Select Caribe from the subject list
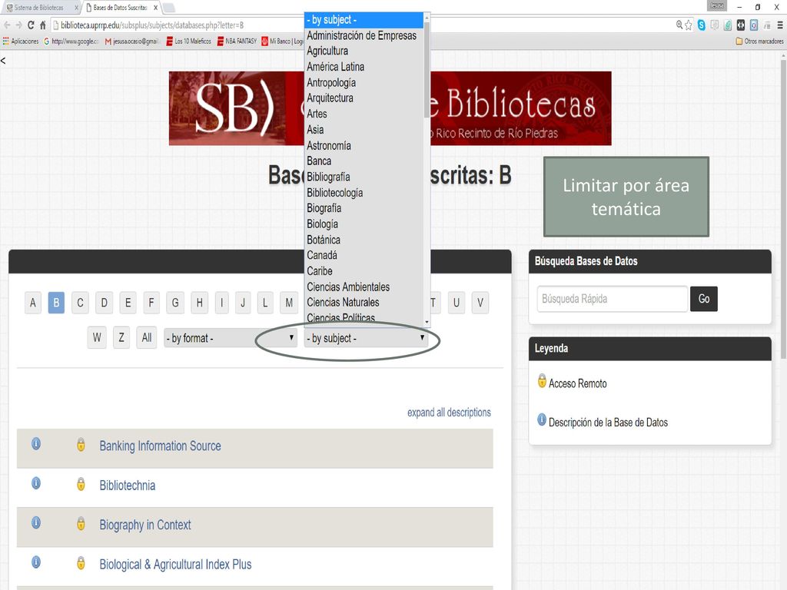 [x=364, y=271]
